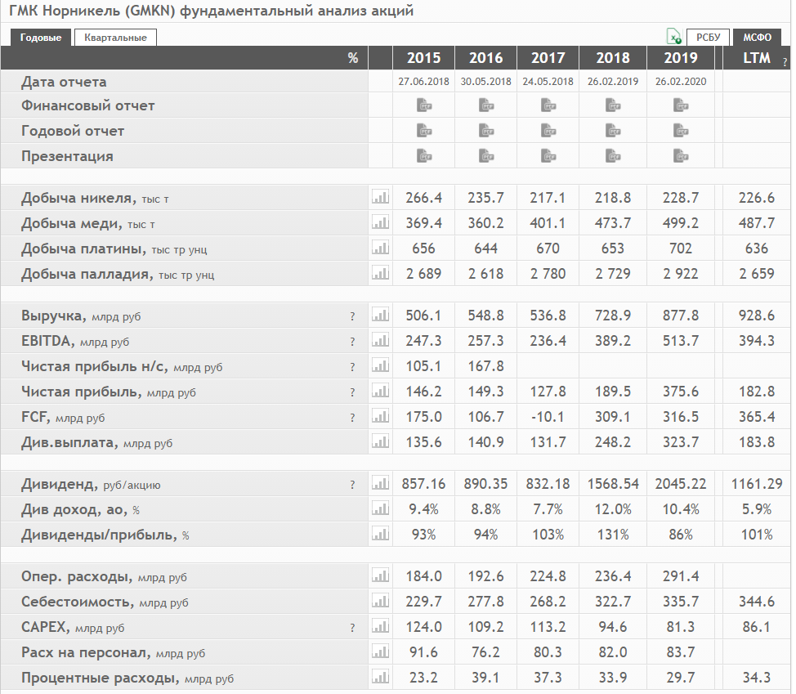796x694 pixels.
Task: Show chart for Добыча палладия
Action: point(380,273)
